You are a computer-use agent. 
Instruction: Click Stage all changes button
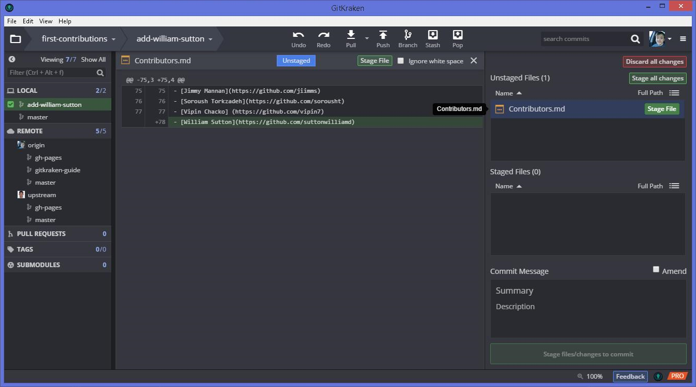[658, 78]
